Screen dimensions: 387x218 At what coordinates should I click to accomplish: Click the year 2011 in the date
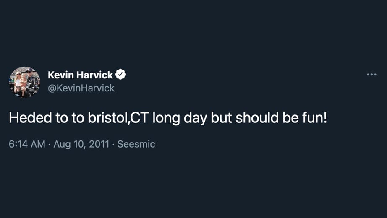(99, 144)
